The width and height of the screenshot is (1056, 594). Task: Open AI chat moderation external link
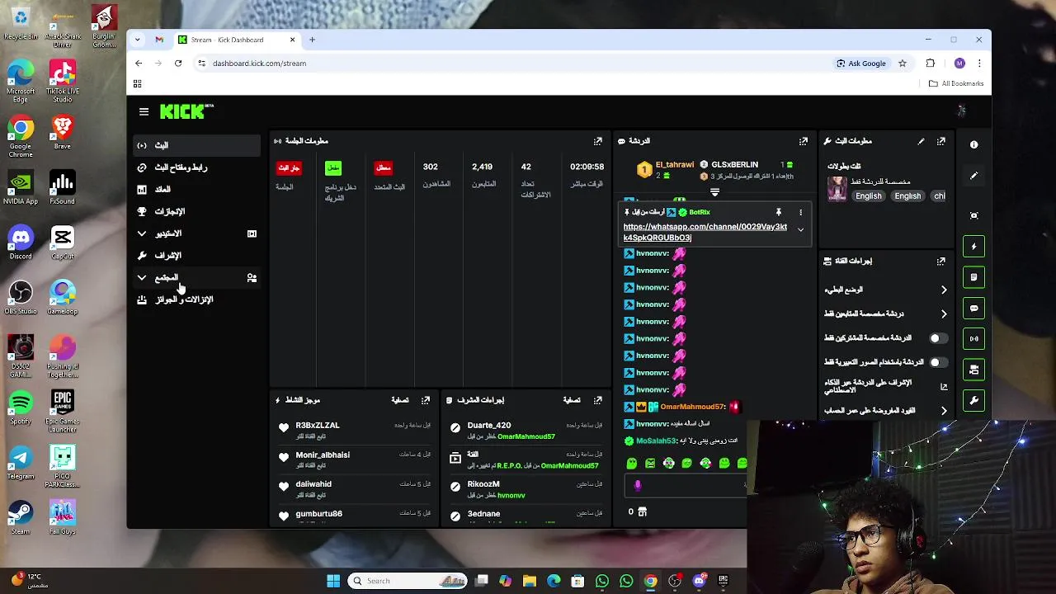pyautogui.click(x=944, y=386)
